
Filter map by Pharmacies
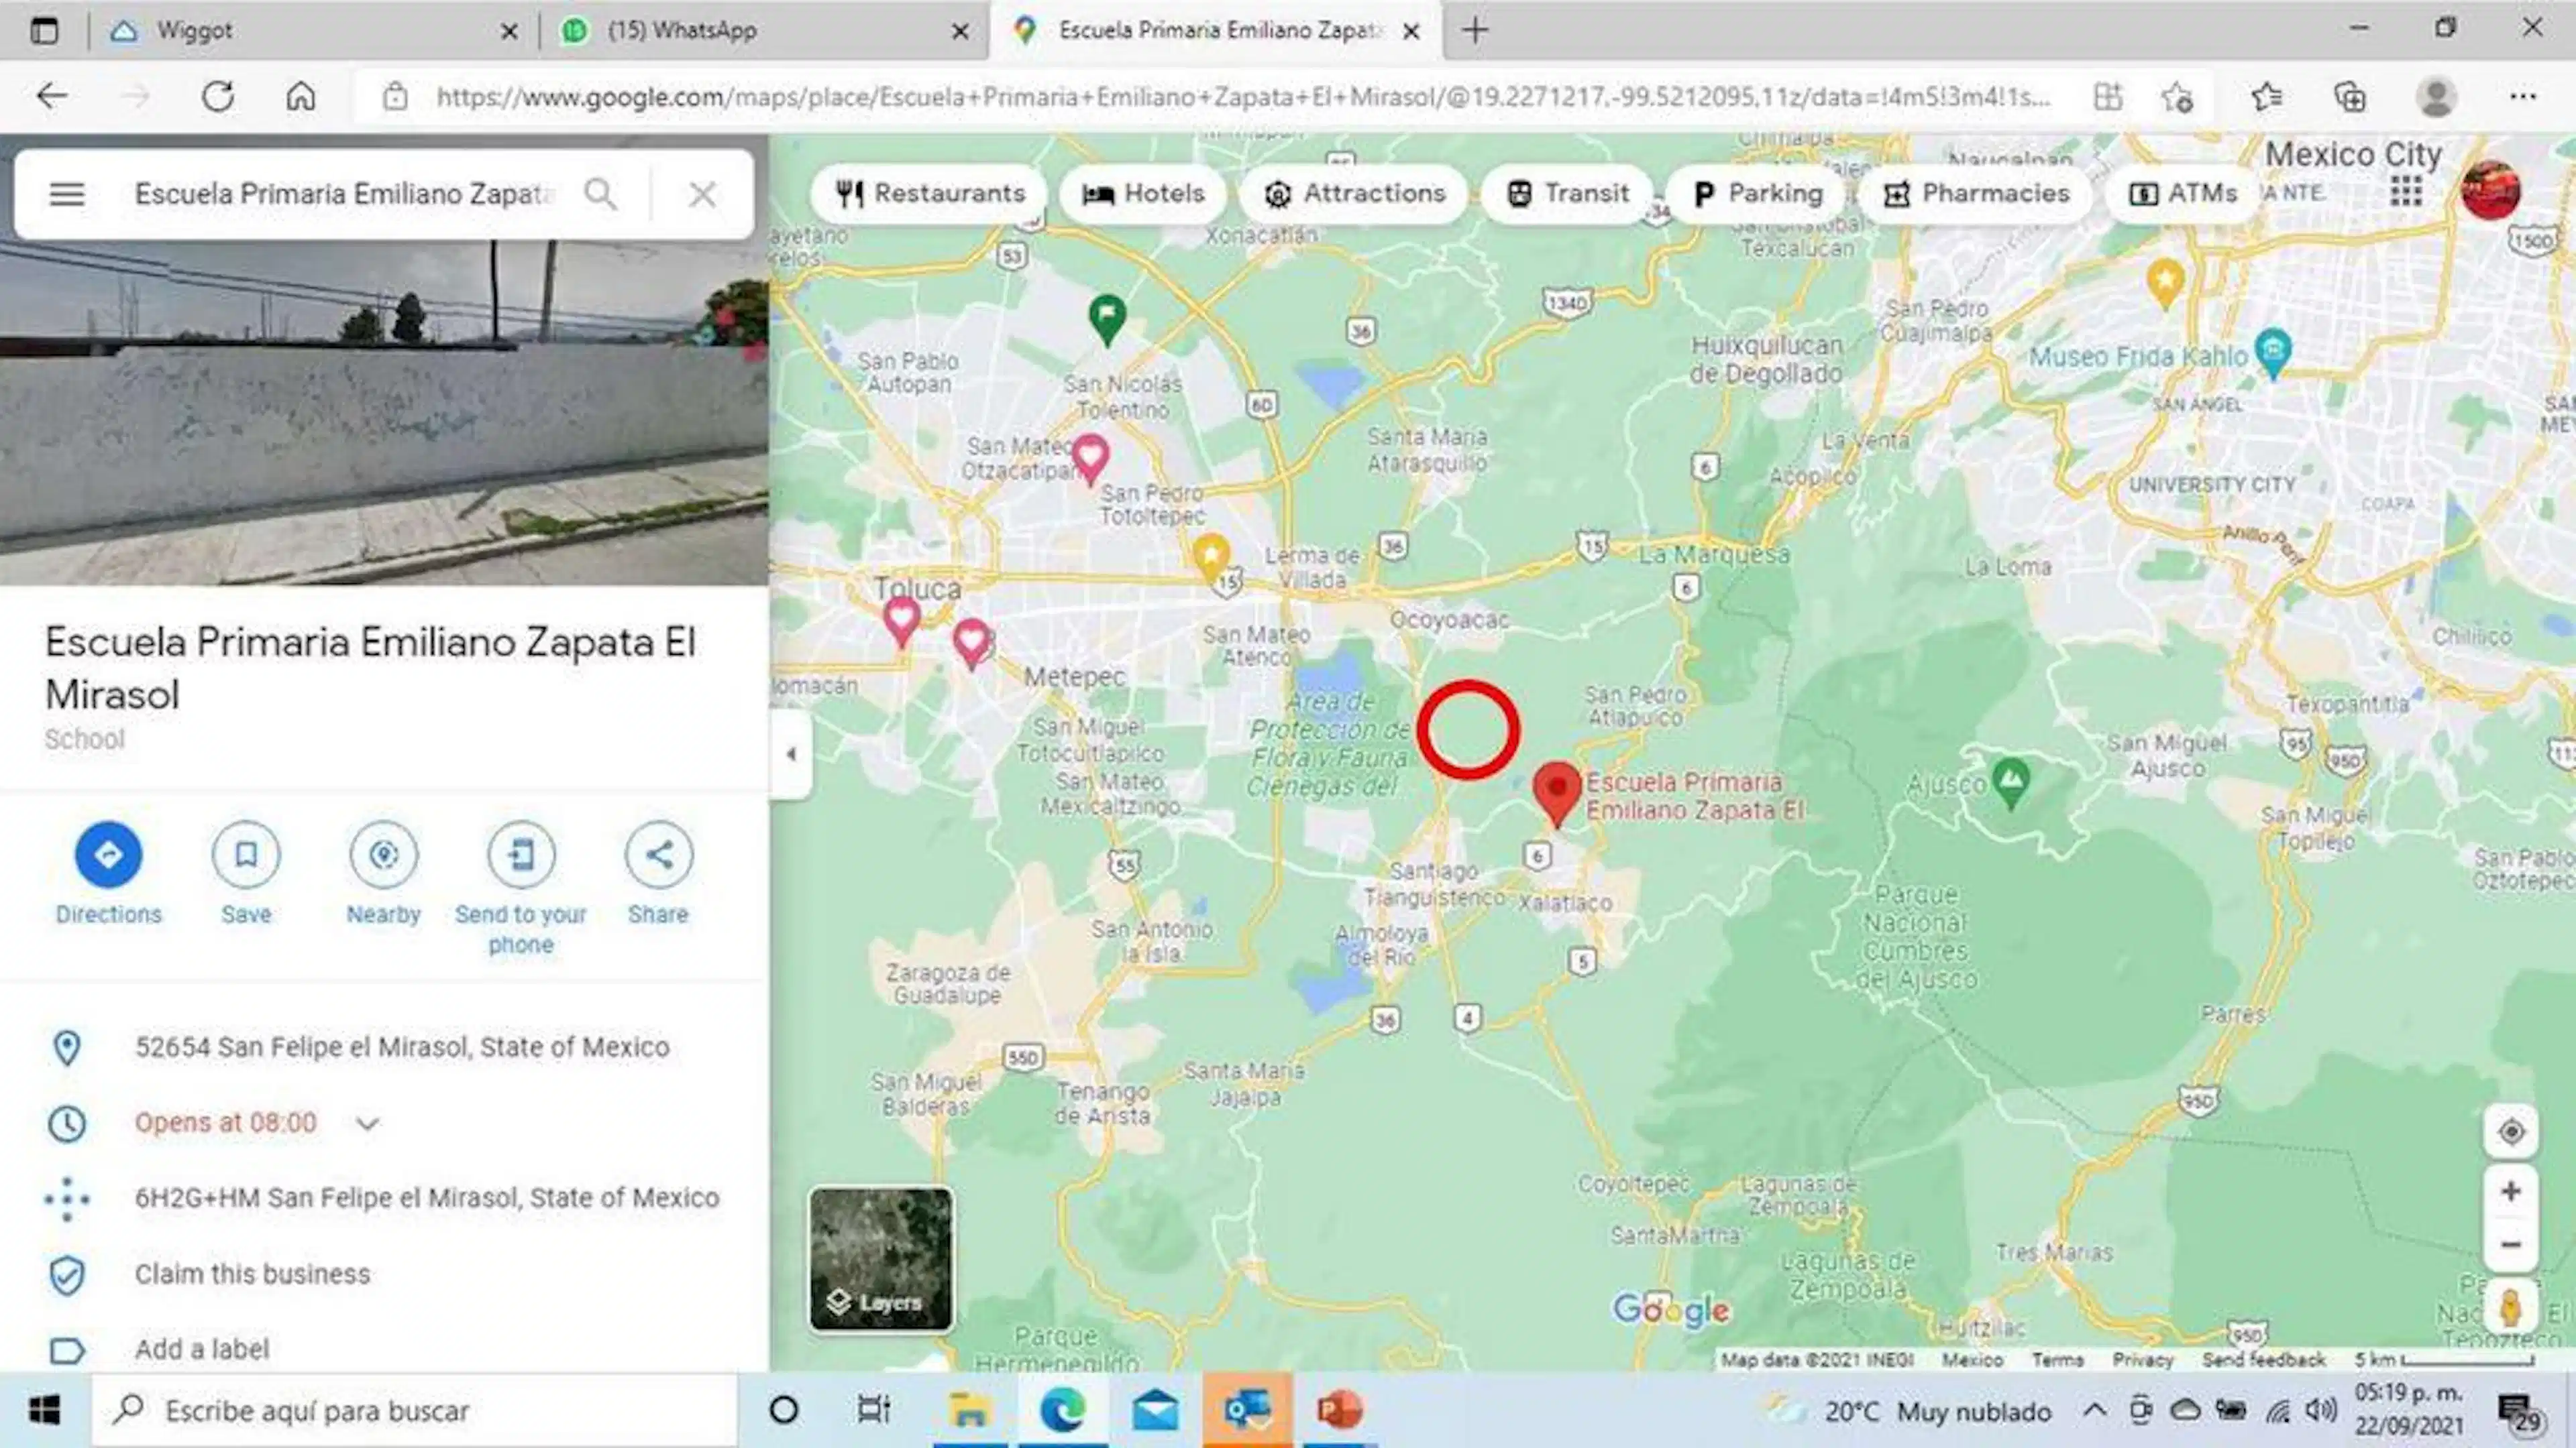coord(1976,194)
